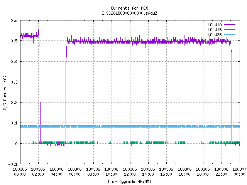Click the LCL41A legend label

click(x=215, y=25)
